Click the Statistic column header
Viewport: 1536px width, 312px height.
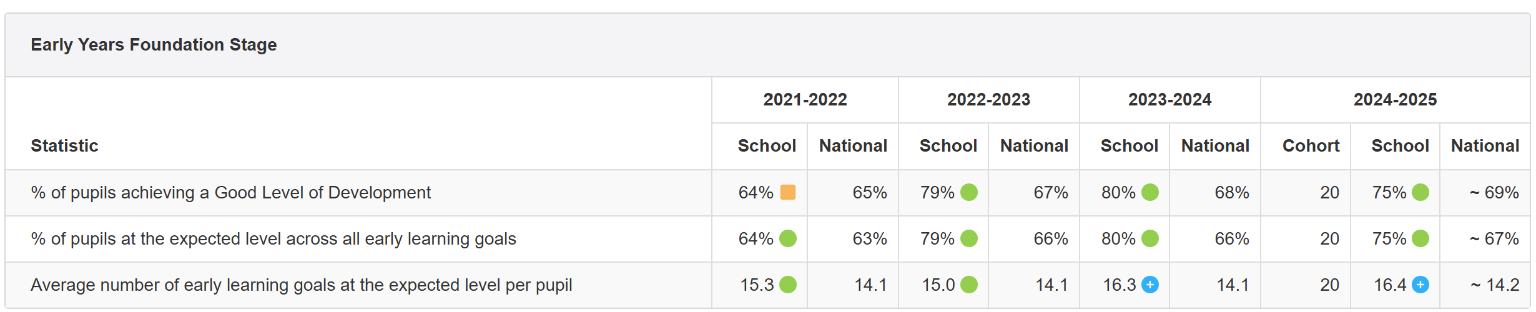click(64, 145)
